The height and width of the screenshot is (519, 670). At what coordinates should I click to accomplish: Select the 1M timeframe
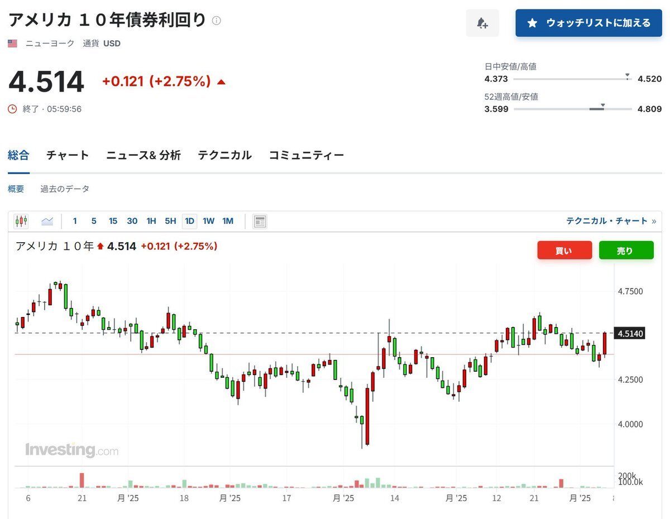click(x=228, y=221)
